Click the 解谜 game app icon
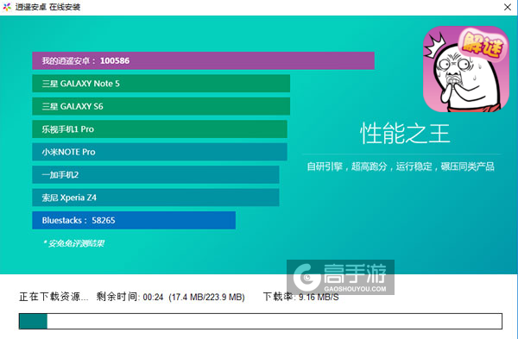Viewport: 518px width, 339px height. [466, 69]
